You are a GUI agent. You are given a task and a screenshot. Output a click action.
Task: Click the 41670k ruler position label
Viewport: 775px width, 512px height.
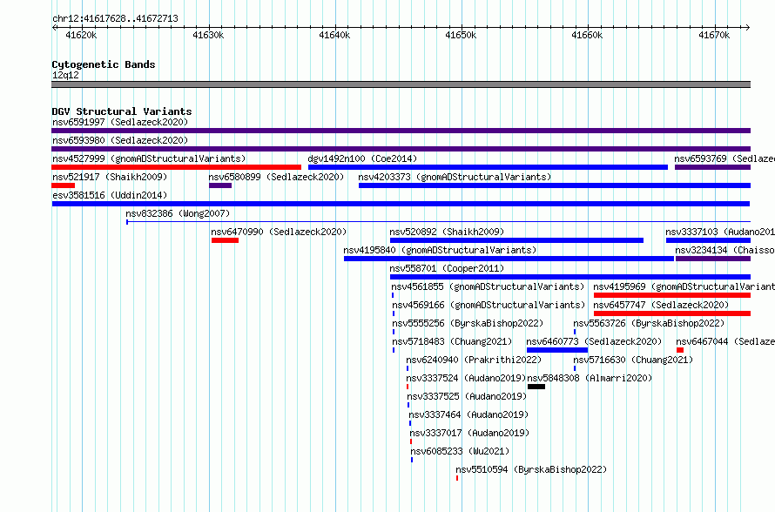tap(714, 35)
